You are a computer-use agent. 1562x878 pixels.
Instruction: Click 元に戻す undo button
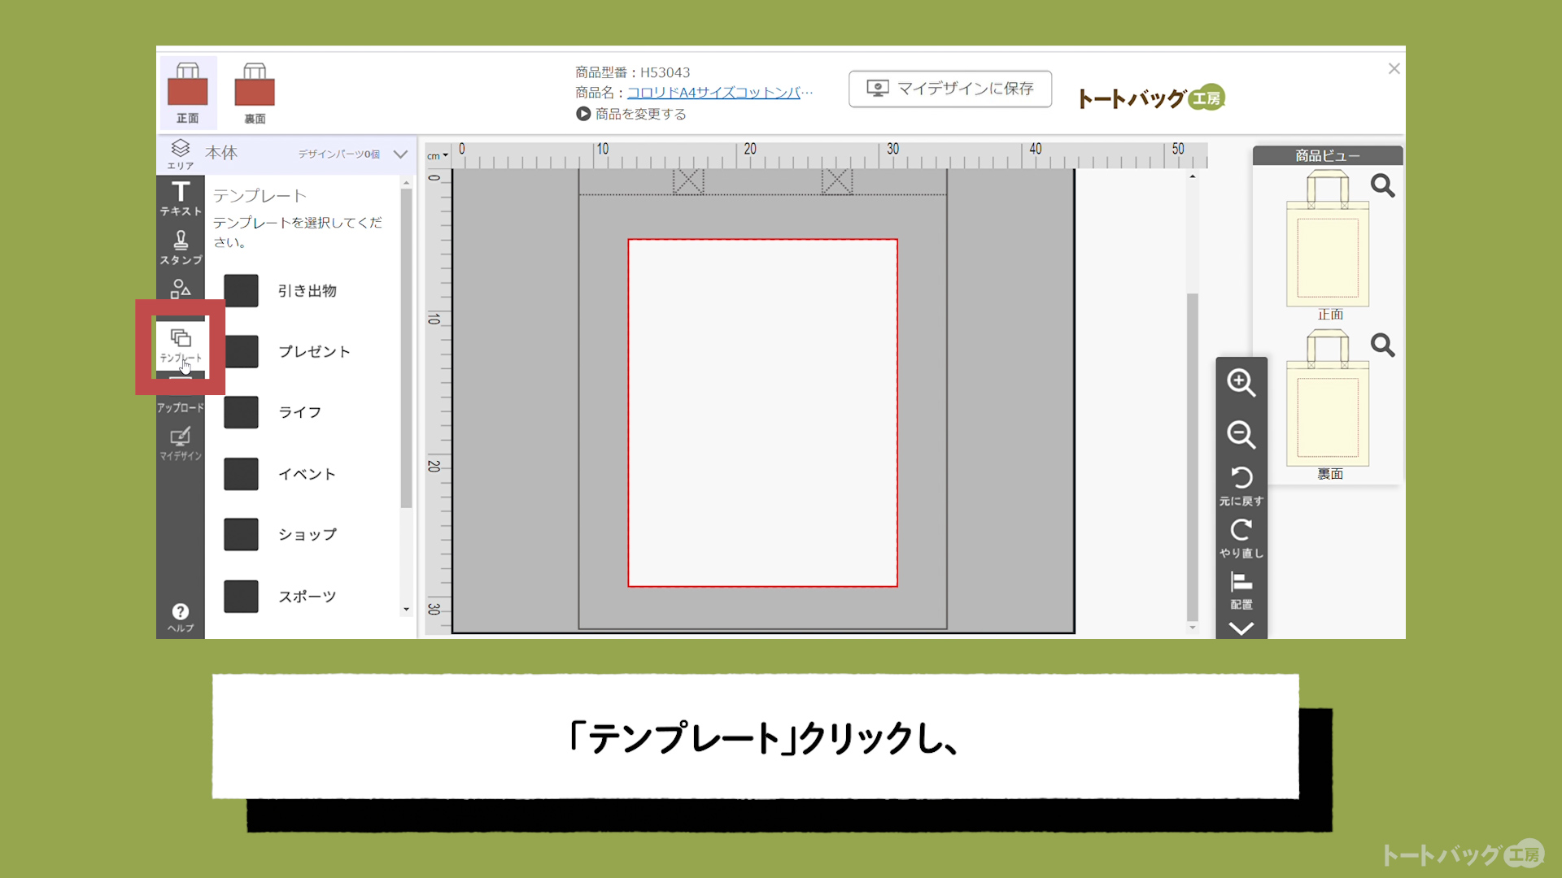1241,486
